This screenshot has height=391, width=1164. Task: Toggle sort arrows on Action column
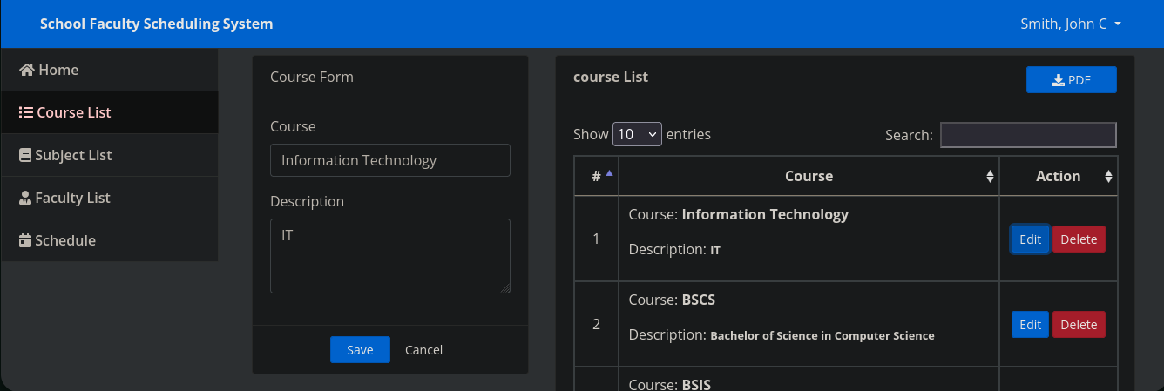[1108, 176]
